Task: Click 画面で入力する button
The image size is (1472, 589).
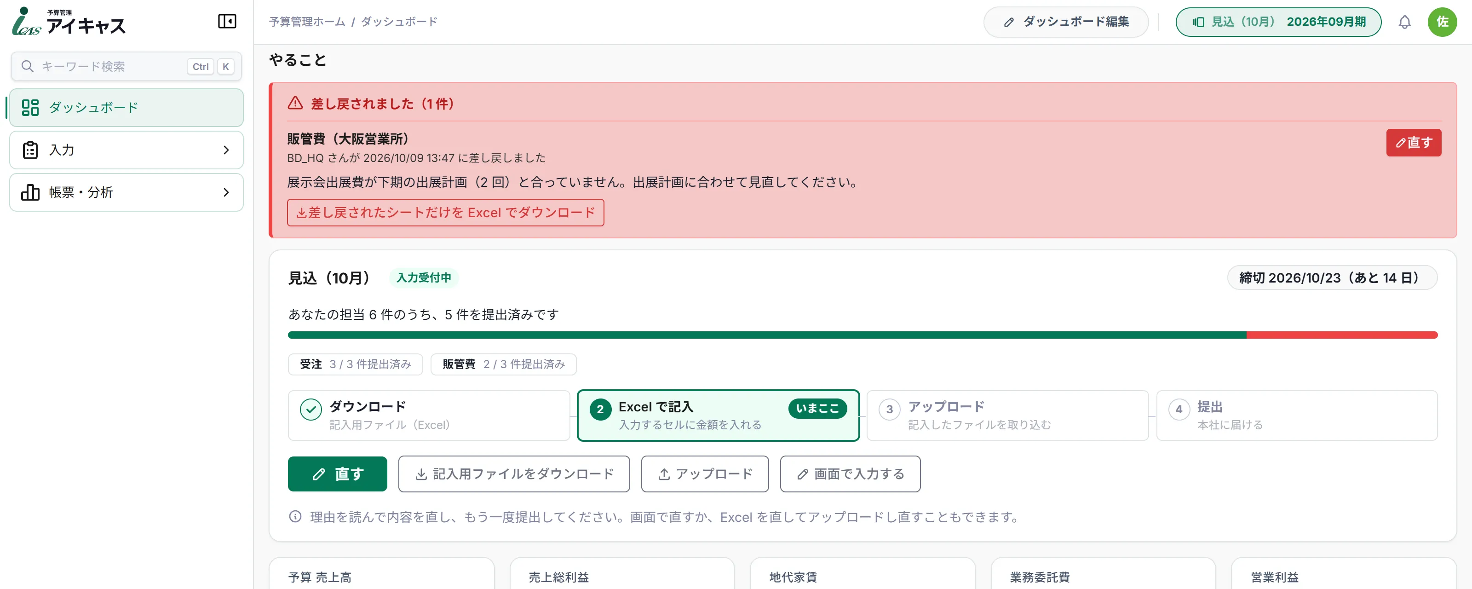Action: 850,474
